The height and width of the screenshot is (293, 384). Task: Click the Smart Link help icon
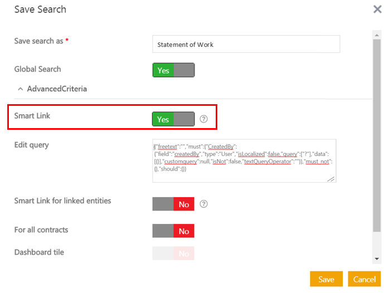click(203, 119)
